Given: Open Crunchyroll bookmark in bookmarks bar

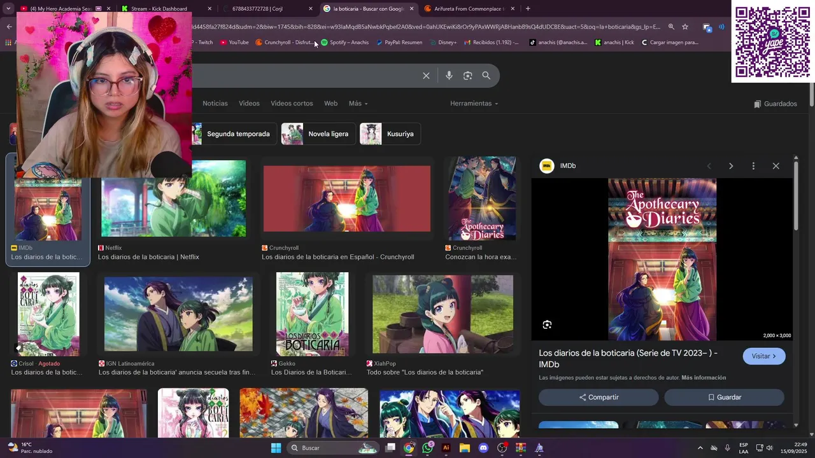Looking at the screenshot, I should [284, 43].
